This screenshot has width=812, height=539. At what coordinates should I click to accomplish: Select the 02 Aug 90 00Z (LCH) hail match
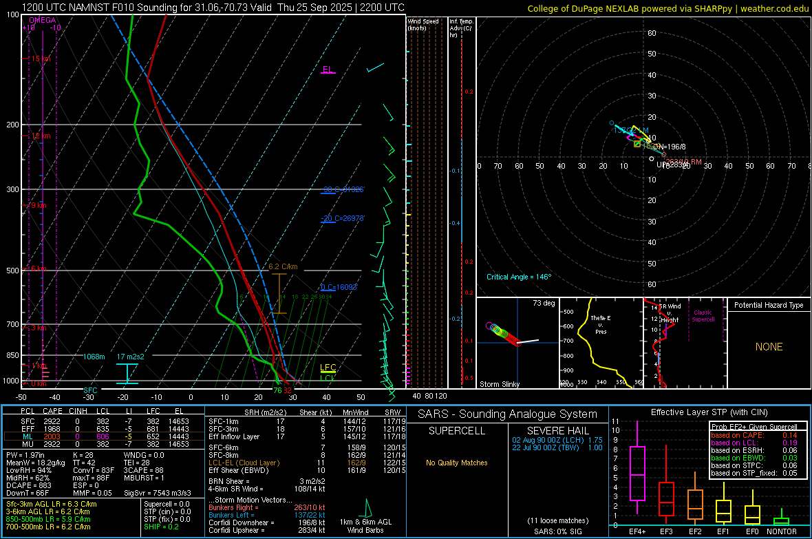point(557,440)
